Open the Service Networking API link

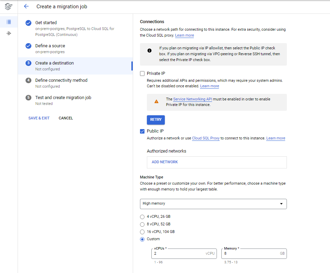click(192, 99)
